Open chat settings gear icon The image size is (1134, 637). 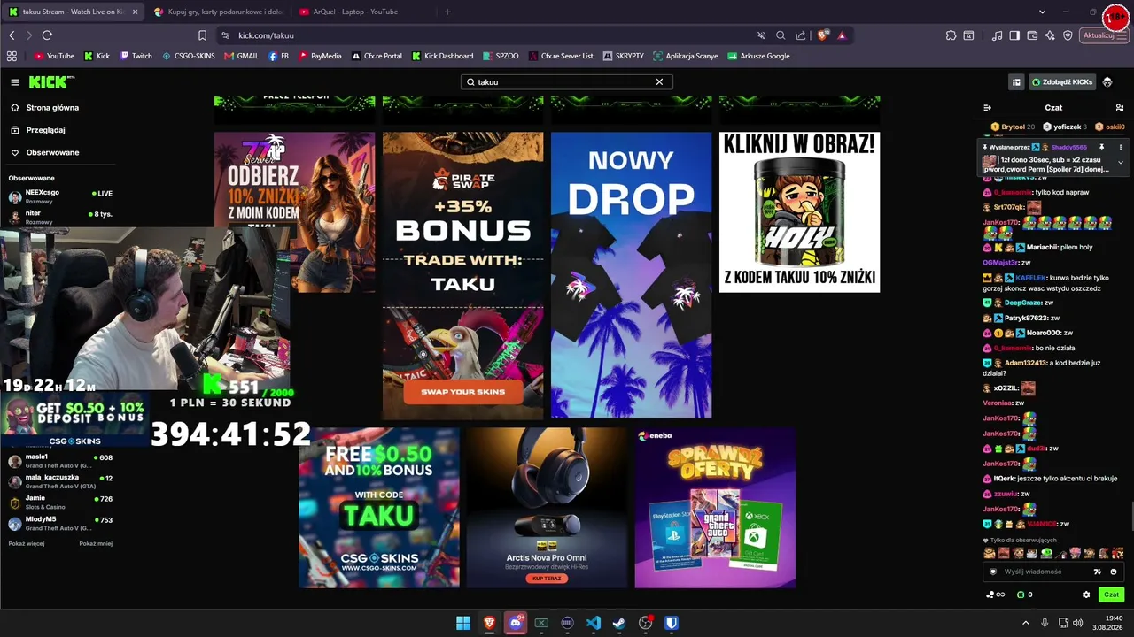1086,595
